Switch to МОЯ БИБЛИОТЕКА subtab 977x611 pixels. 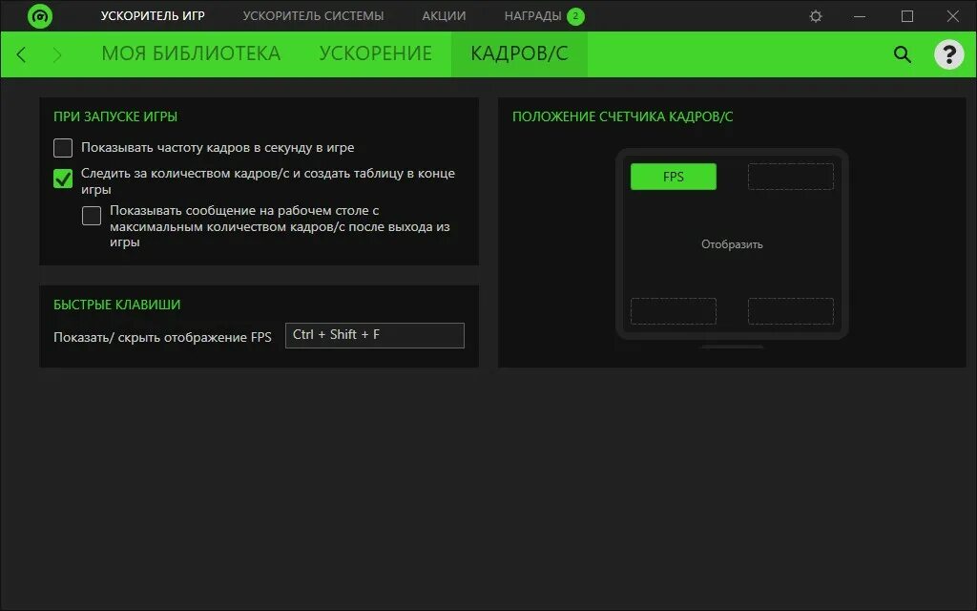point(191,53)
